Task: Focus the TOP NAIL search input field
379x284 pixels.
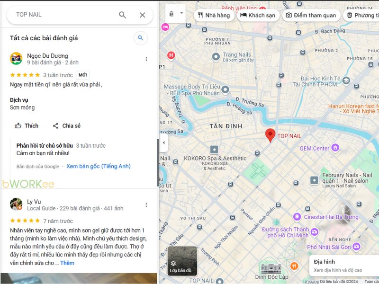Action: [x=65, y=15]
